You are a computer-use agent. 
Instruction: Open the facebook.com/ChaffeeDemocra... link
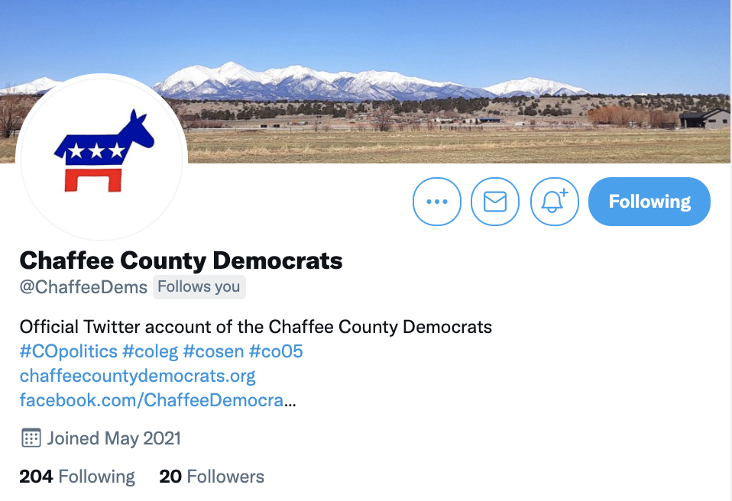point(158,400)
